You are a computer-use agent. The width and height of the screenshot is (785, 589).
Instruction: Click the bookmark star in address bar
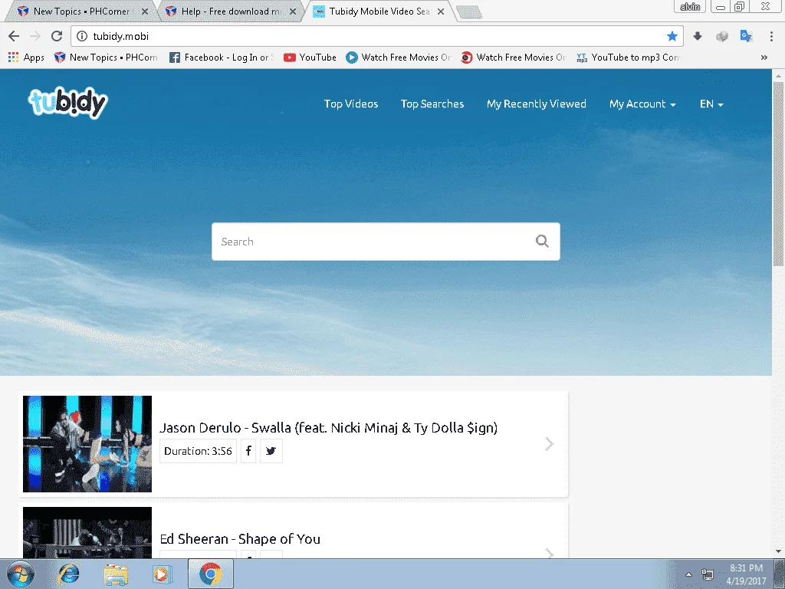(672, 36)
